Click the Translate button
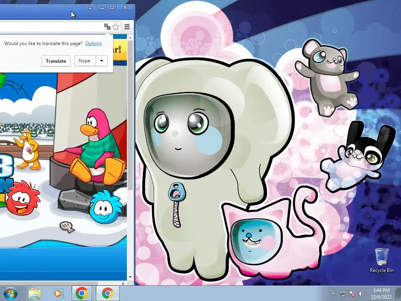 pos(56,61)
